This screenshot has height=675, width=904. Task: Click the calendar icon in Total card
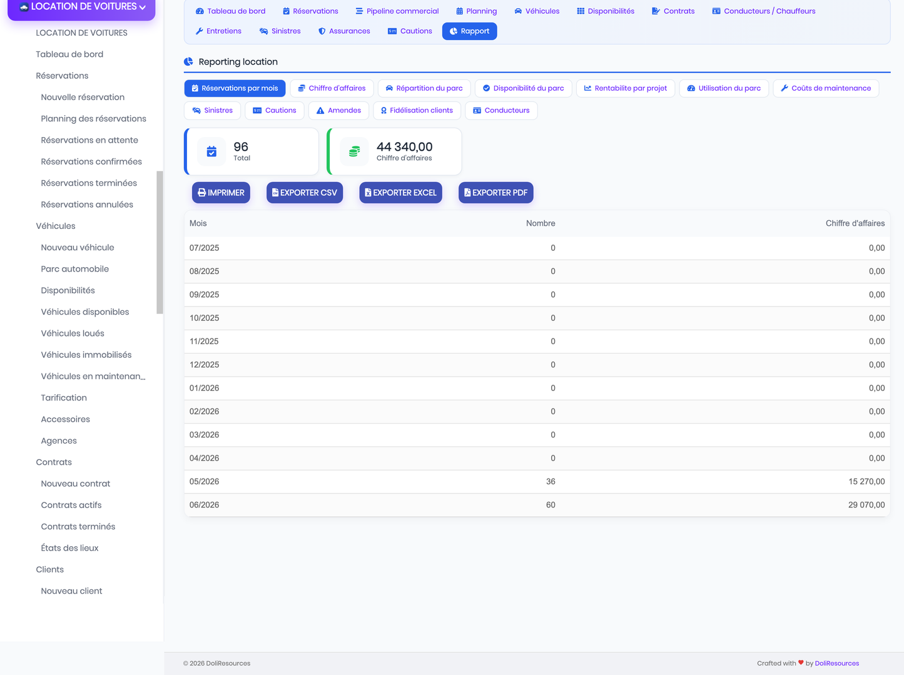pos(211,151)
